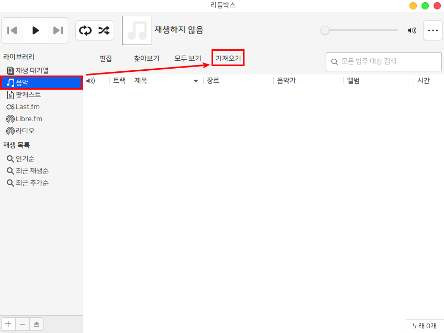This screenshot has height=333, width=444.
Task: Open the 재생 대기열 play queue
Action: point(32,70)
